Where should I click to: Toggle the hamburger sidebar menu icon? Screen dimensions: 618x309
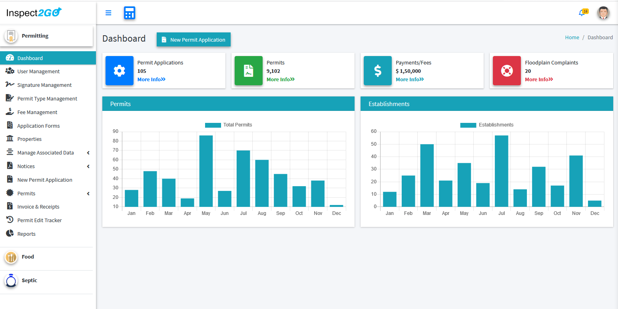tap(108, 13)
